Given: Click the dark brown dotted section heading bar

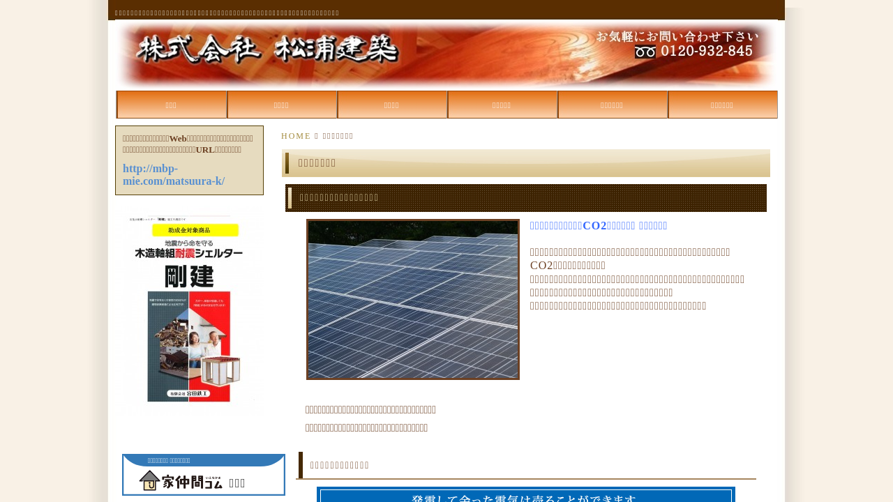Looking at the screenshot, I should (526, 198).
